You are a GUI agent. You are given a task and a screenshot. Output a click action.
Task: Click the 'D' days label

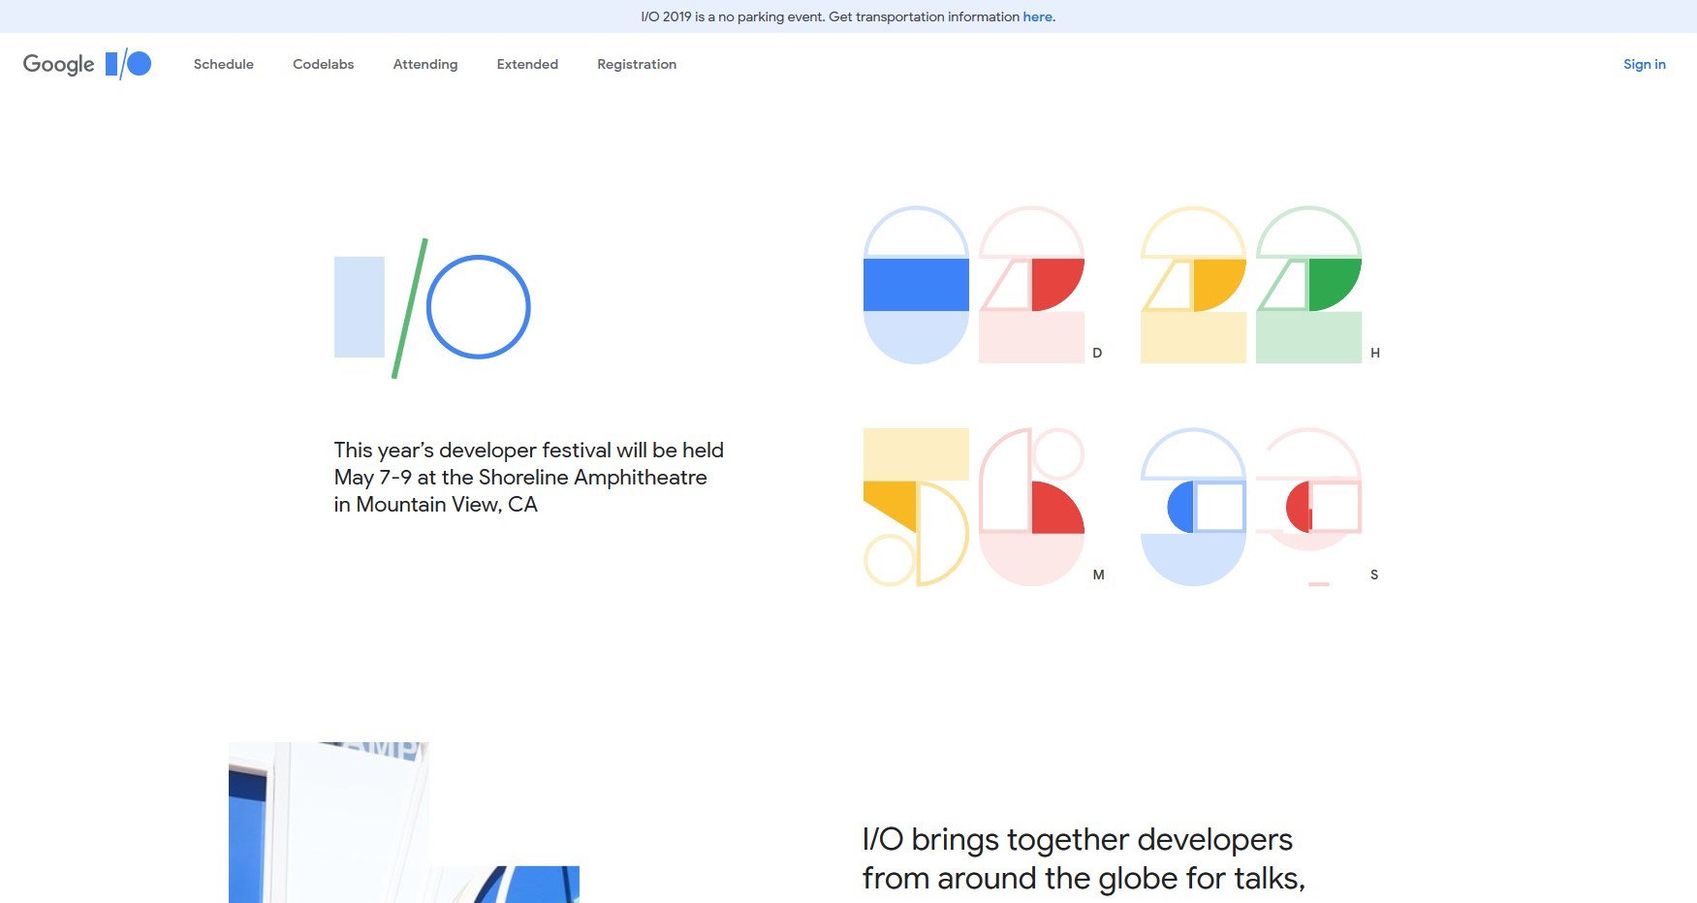1097,353
